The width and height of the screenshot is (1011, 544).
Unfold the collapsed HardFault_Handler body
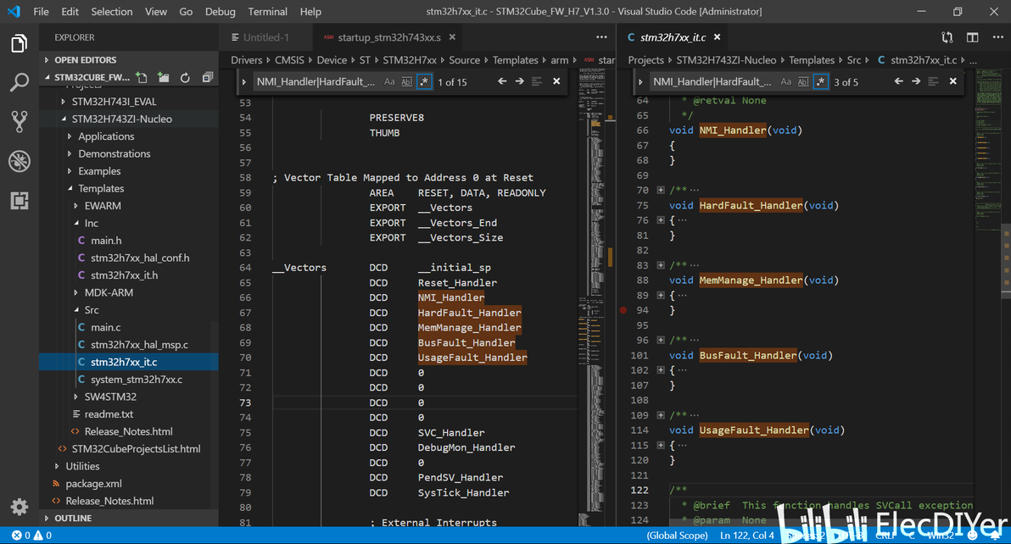661,220
